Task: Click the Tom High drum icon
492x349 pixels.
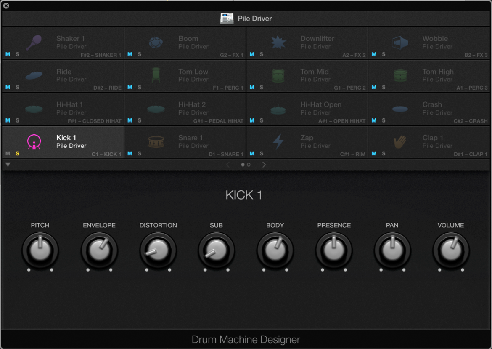Action: tap(400, 75)
